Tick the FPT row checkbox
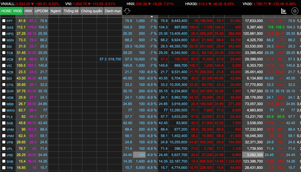 coord(4,21)
